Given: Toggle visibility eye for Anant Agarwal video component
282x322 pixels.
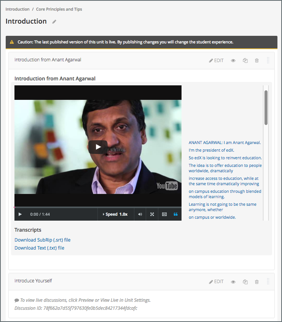Looking at the screenshot, I should pyautogui.click(x=233, y=61).
